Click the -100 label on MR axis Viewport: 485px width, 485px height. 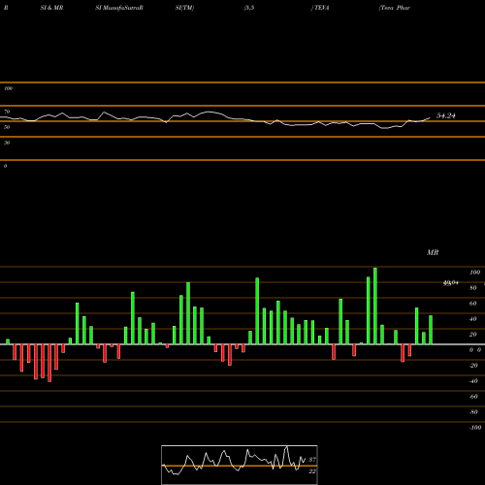click(475, 428)
